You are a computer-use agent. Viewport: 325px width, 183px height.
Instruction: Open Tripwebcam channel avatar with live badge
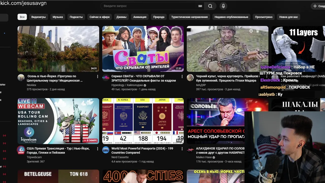tap(21, 150)
